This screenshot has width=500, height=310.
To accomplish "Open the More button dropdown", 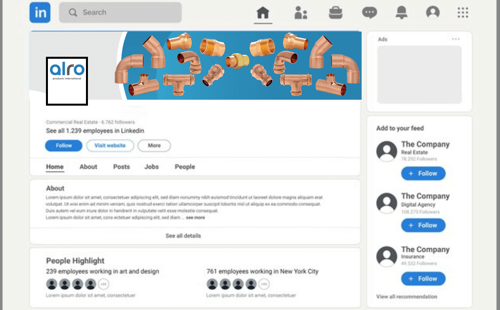I will coord(154,146).
